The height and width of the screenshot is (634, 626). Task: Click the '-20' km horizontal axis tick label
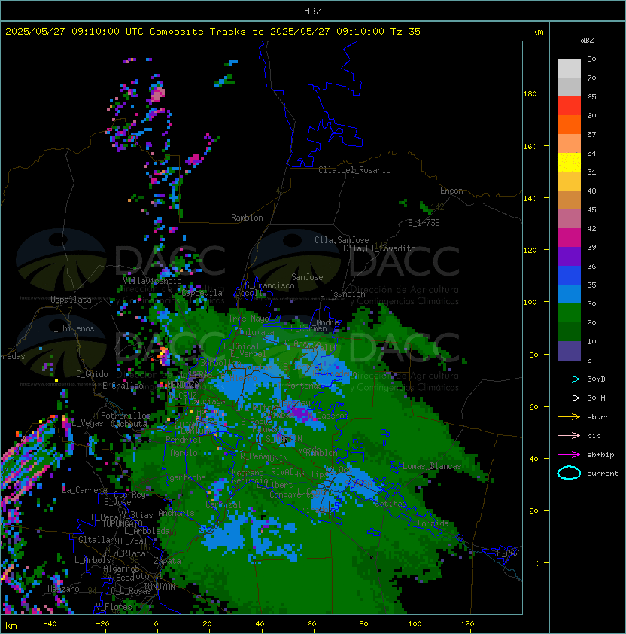[102, 624]
